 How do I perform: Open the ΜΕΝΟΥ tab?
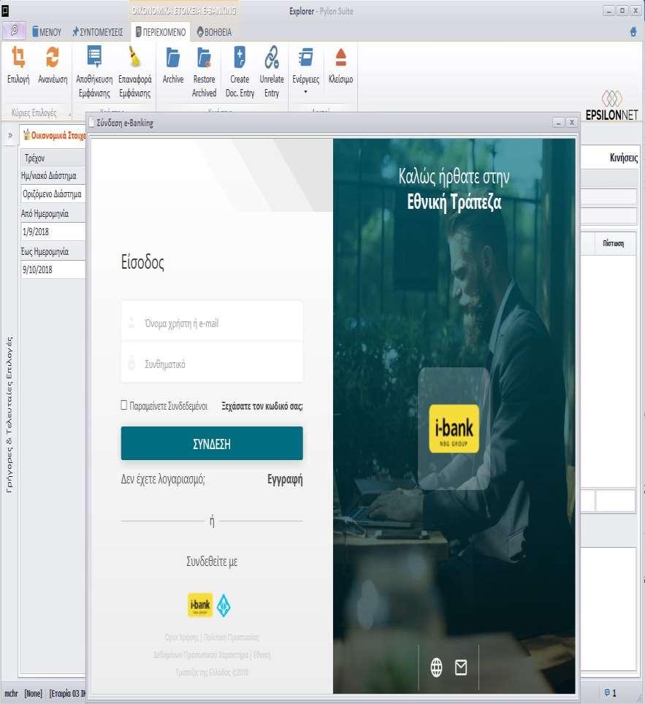click(47, 32)
